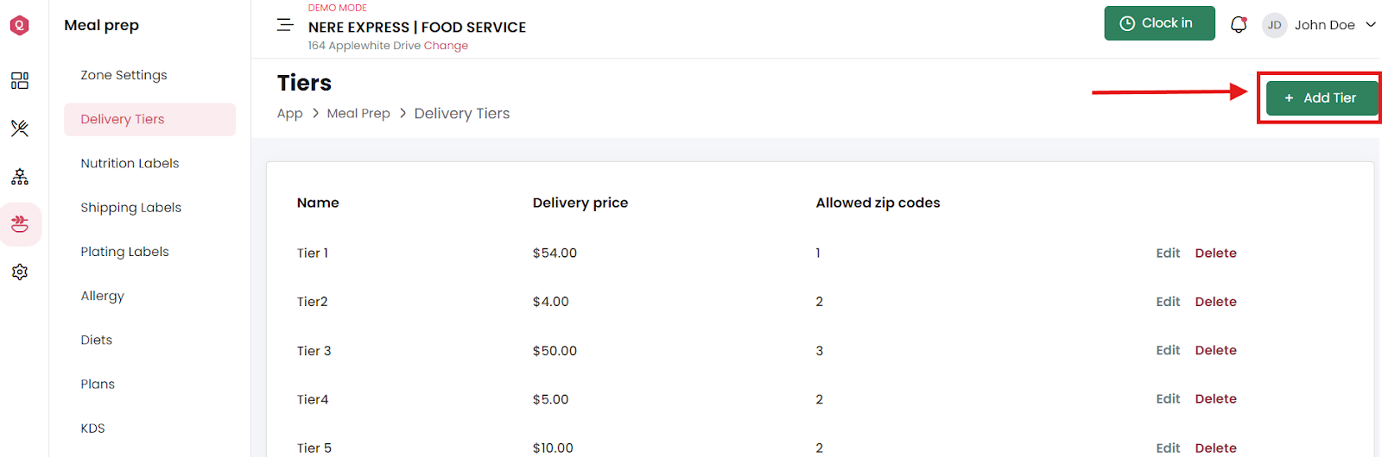Screen dimensions: 1382x457
Task: Click the JD user avatar
Action: (1274, 25)
